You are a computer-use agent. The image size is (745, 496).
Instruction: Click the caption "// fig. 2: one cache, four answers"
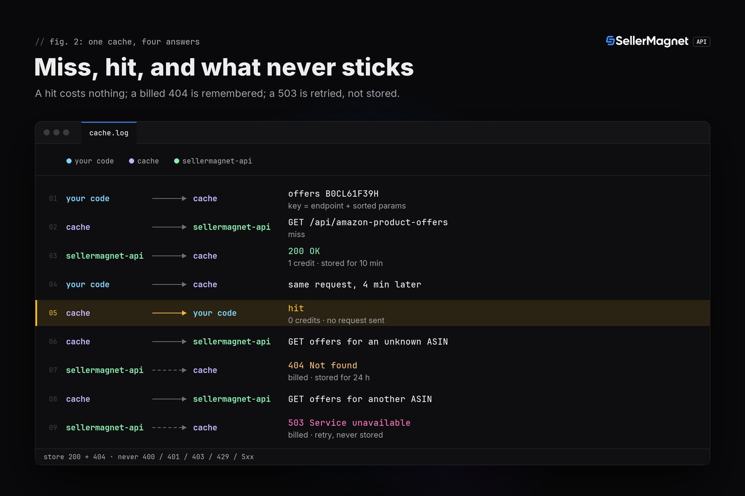tap(117, 42)
